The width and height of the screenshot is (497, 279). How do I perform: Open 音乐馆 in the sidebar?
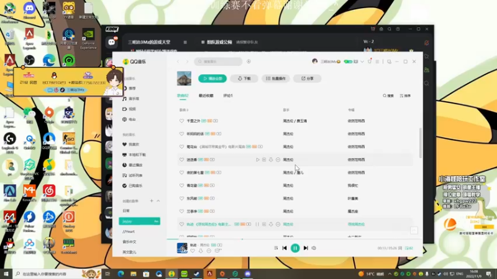point(134,99)
